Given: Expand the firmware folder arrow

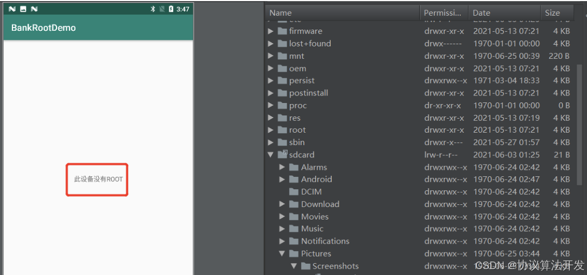Looking at the screenshot, I should click(x=271, y=31).
